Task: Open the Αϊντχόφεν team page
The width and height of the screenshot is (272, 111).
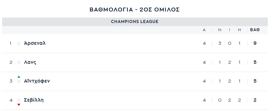Action: pyautogui.click(x=37, y=81)
